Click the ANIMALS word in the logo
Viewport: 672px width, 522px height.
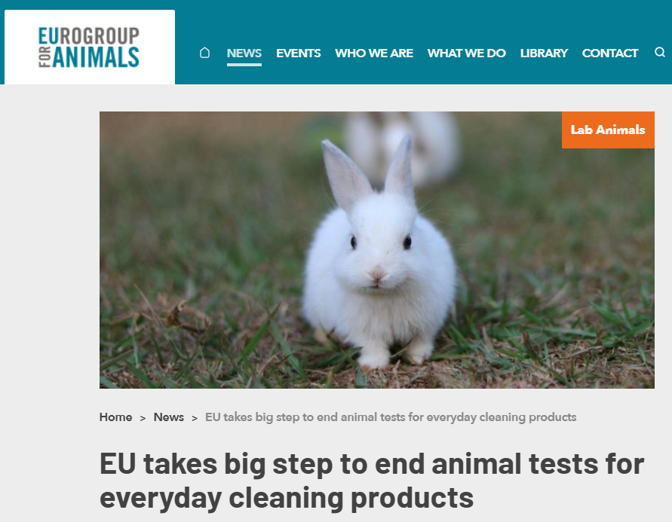tap(96, 57)
